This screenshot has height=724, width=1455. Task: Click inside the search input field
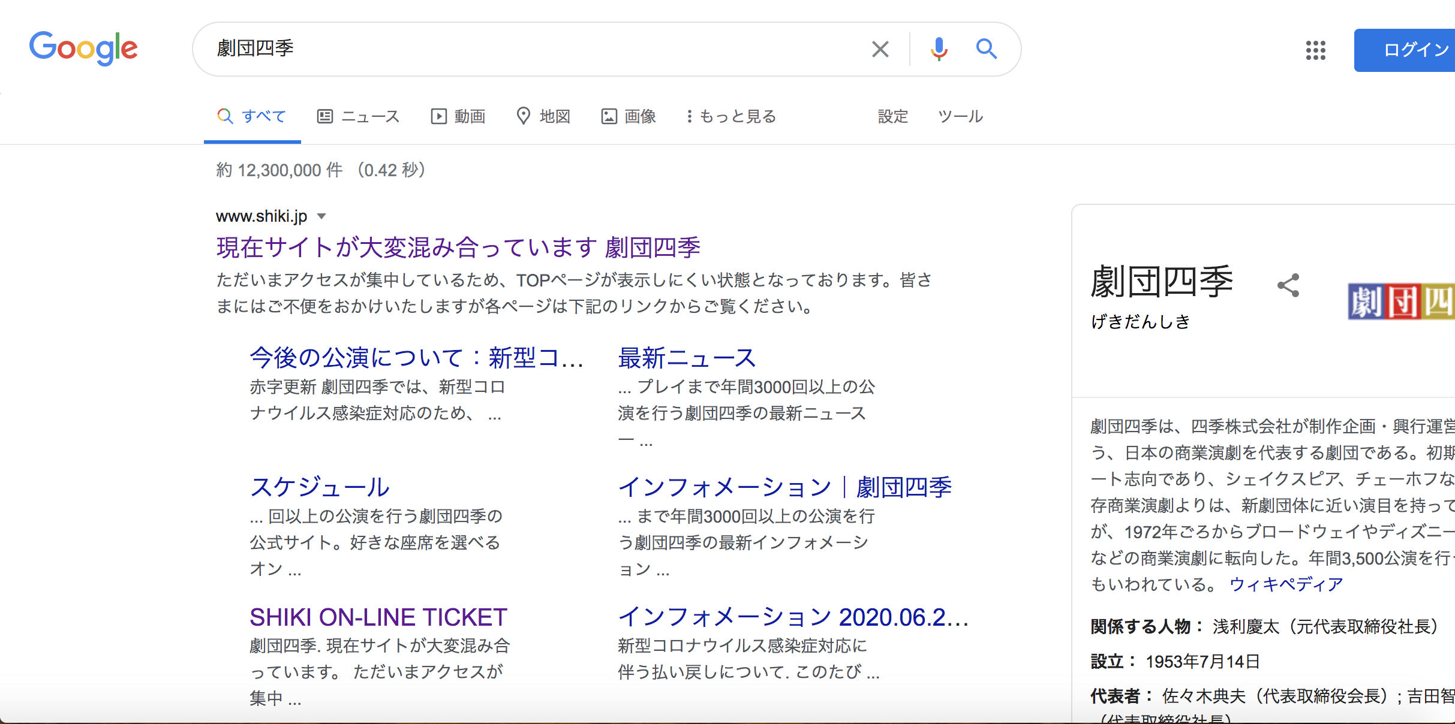(x=540, y=49)
